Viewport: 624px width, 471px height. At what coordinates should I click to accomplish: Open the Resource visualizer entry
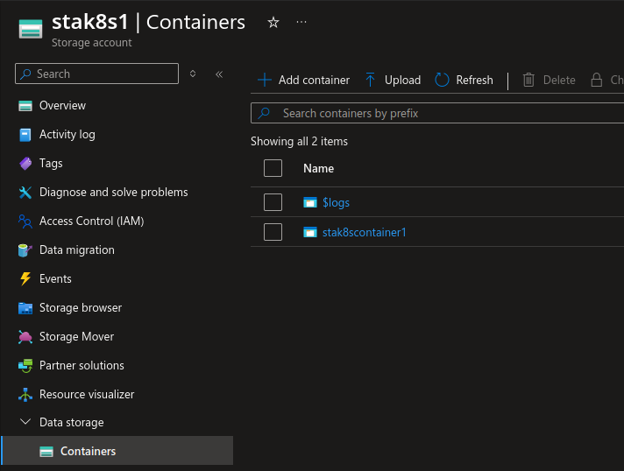[87, 394]
